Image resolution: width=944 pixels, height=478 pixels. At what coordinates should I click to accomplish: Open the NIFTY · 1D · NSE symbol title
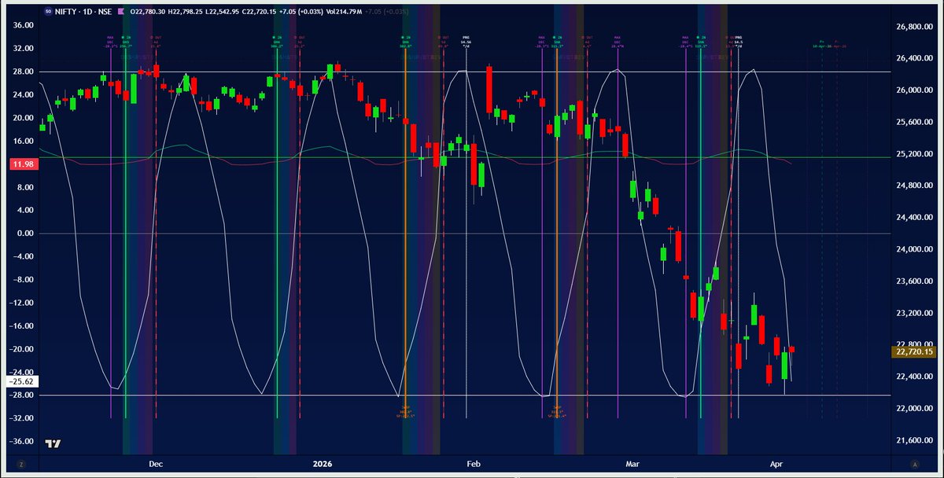[x=84, y=12]
